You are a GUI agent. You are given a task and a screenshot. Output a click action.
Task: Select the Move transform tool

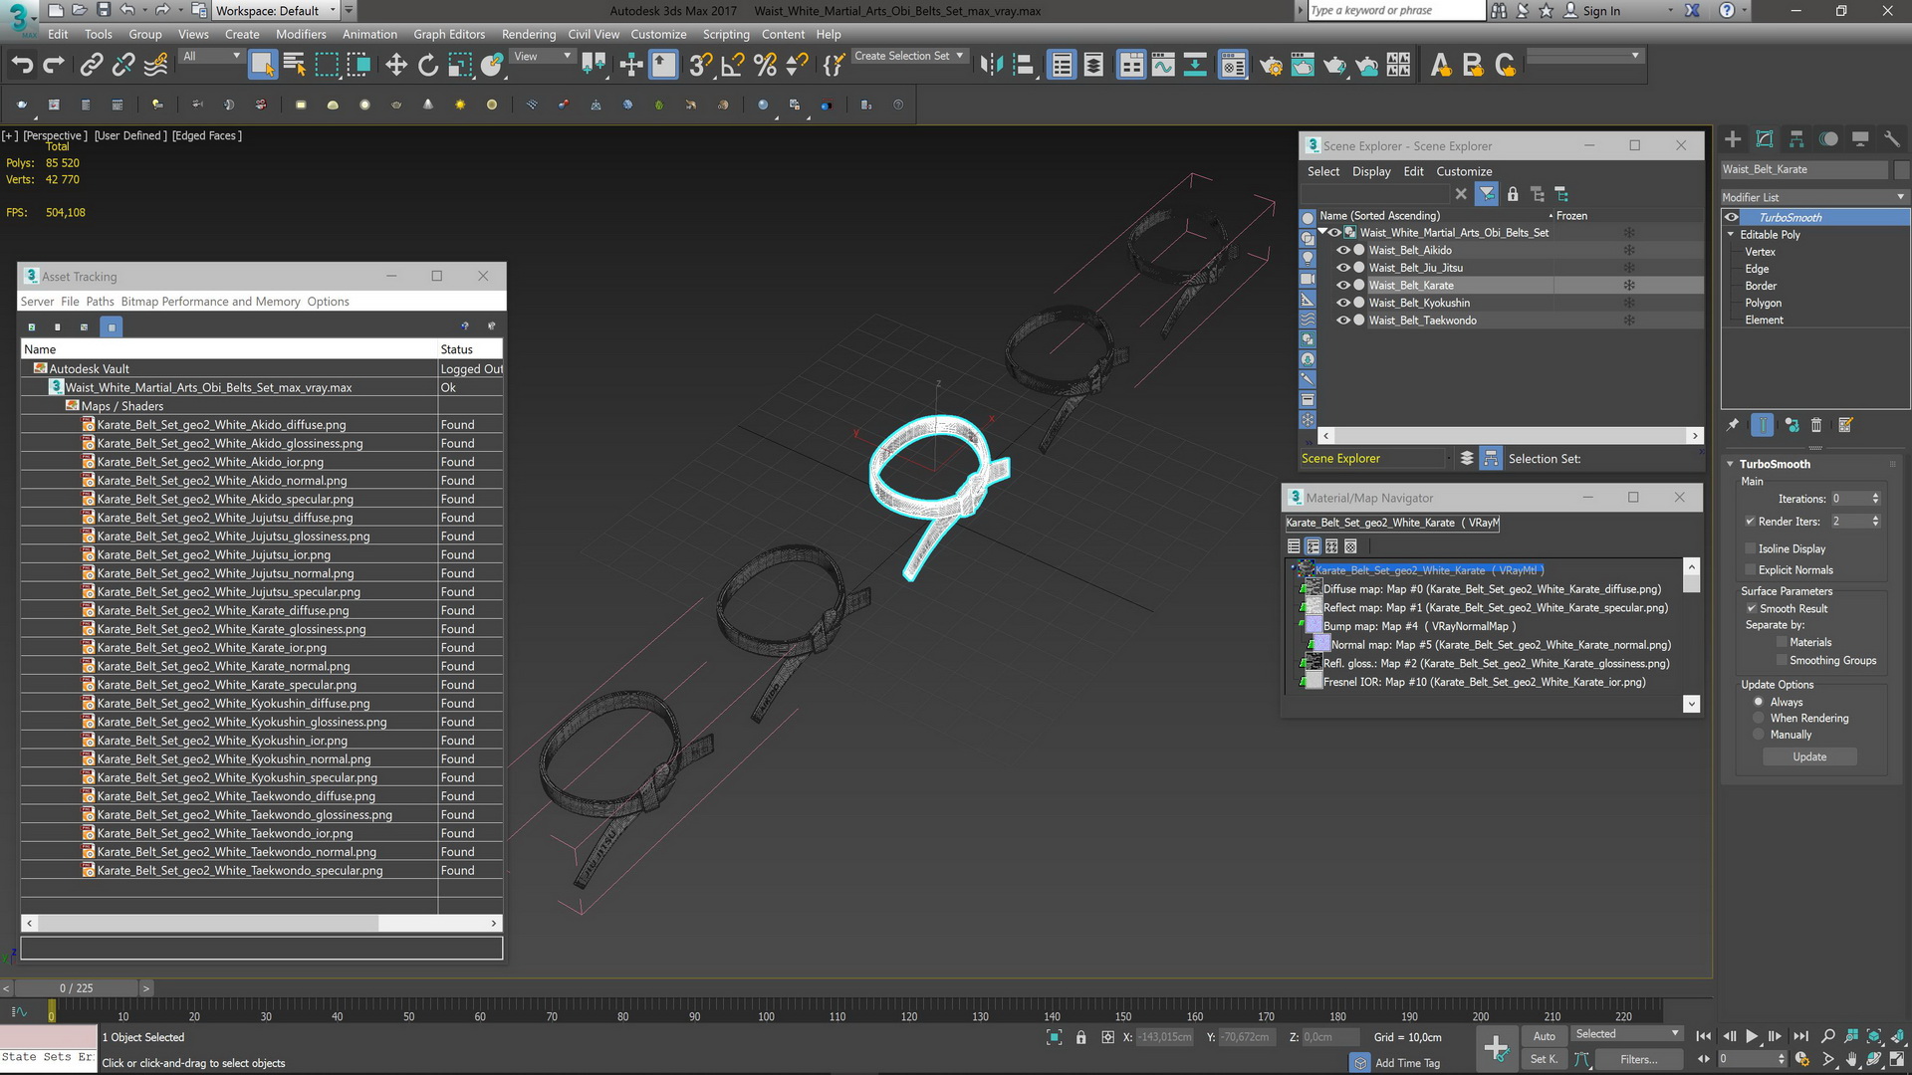coord(395,66)
